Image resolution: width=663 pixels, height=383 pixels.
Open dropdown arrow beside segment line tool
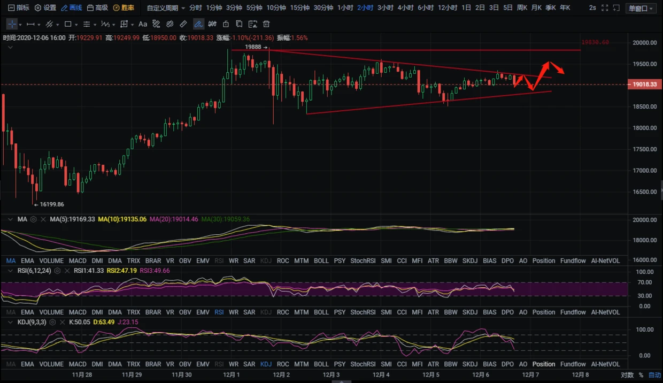click(x=39, y=25)
